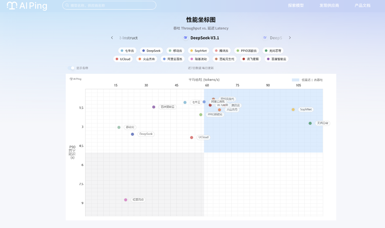Click the brown 蓝耘元生代 data point in chart

[213, 99]
